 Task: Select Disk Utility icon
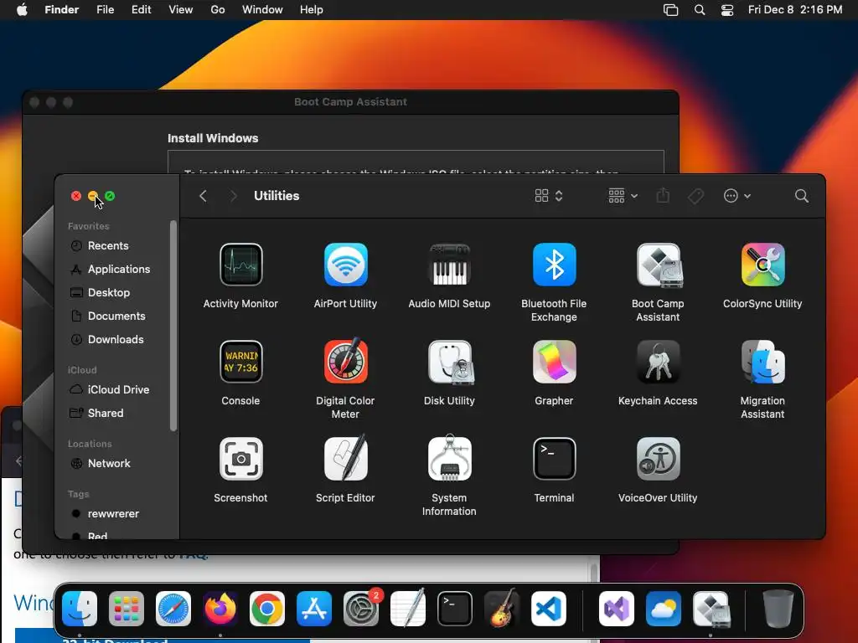coord(450,362)
